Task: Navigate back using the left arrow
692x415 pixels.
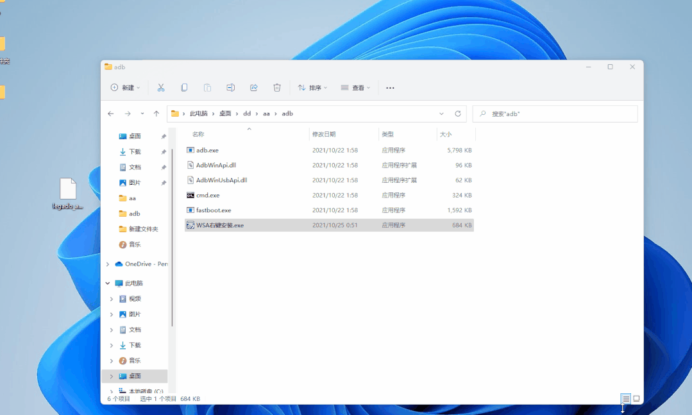Action: (x=111, y=114)
